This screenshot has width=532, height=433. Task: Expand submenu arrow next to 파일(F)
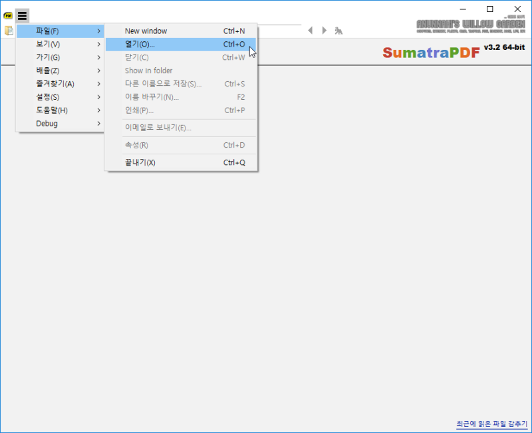coord(98,31)
